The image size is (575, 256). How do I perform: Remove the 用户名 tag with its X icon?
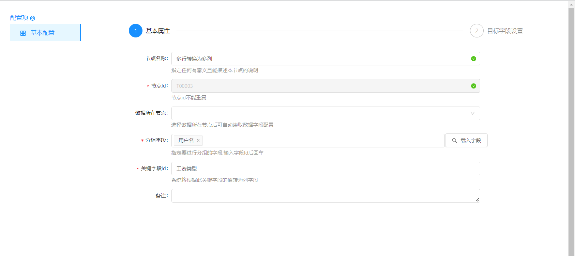pos(198,141)
